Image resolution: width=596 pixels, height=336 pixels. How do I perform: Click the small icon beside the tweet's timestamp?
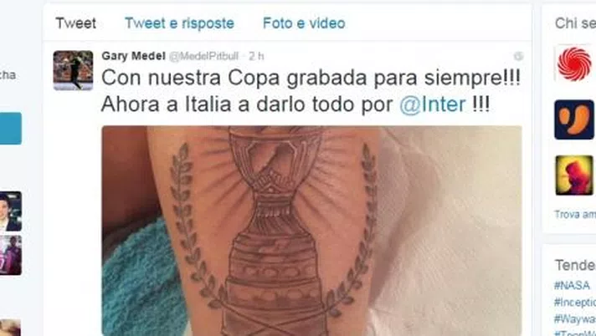(518, 56)
